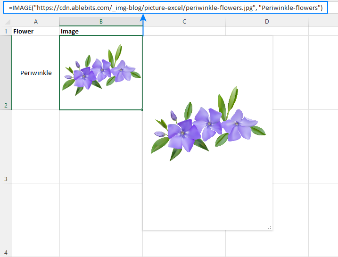Viewport: 338px width, 257px height.
Task: Click the small periwinkle image in cell B2
Action: [x=101, y=70]
